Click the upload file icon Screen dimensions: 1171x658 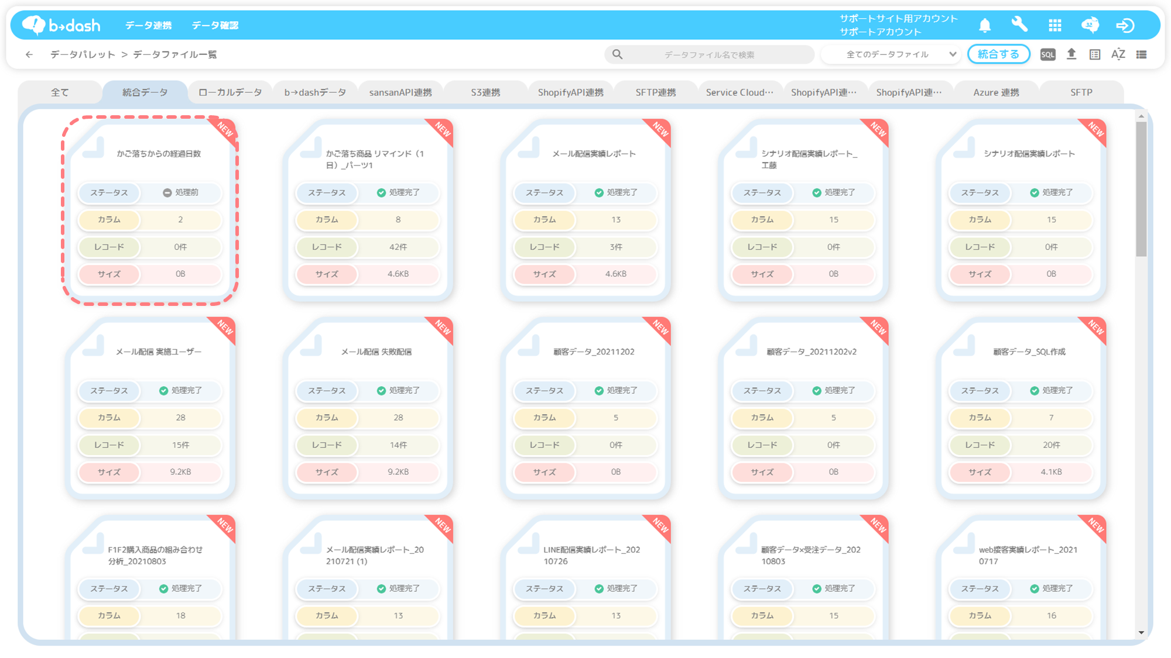tap(1071, 54)
